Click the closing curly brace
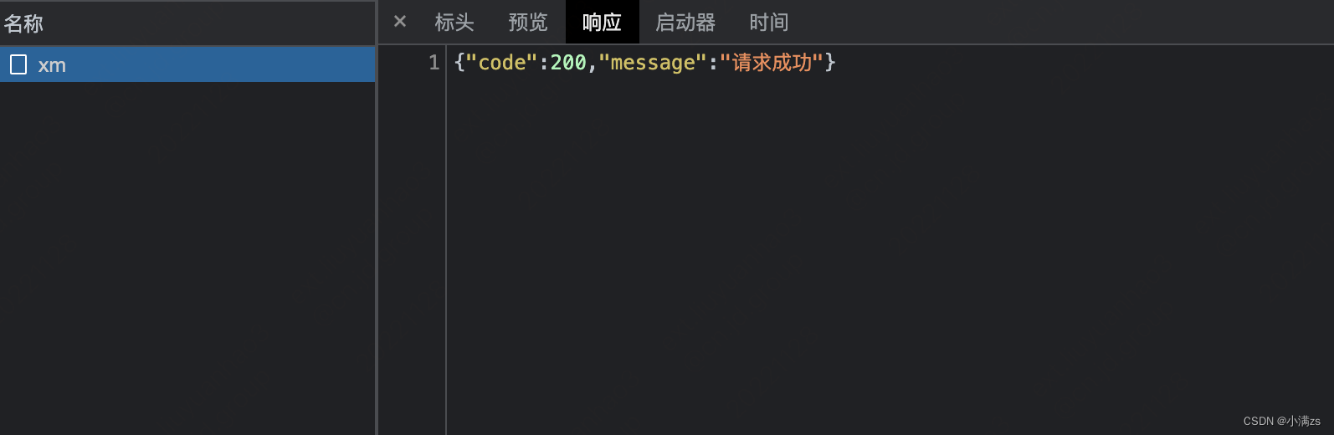 [x=830, y=63]
